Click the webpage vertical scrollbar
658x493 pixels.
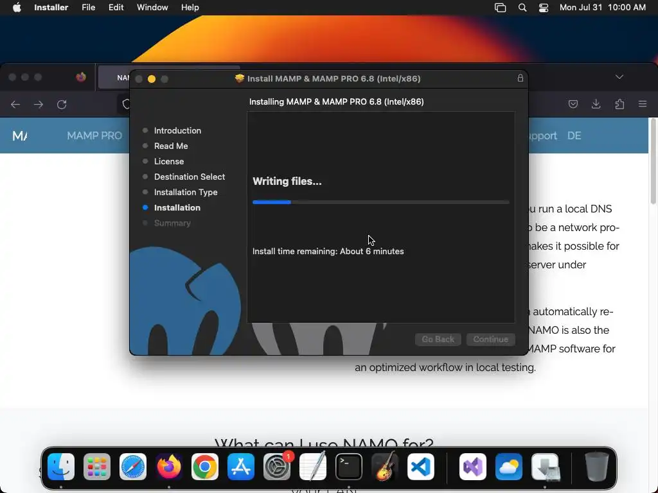(x=653, y=160)
